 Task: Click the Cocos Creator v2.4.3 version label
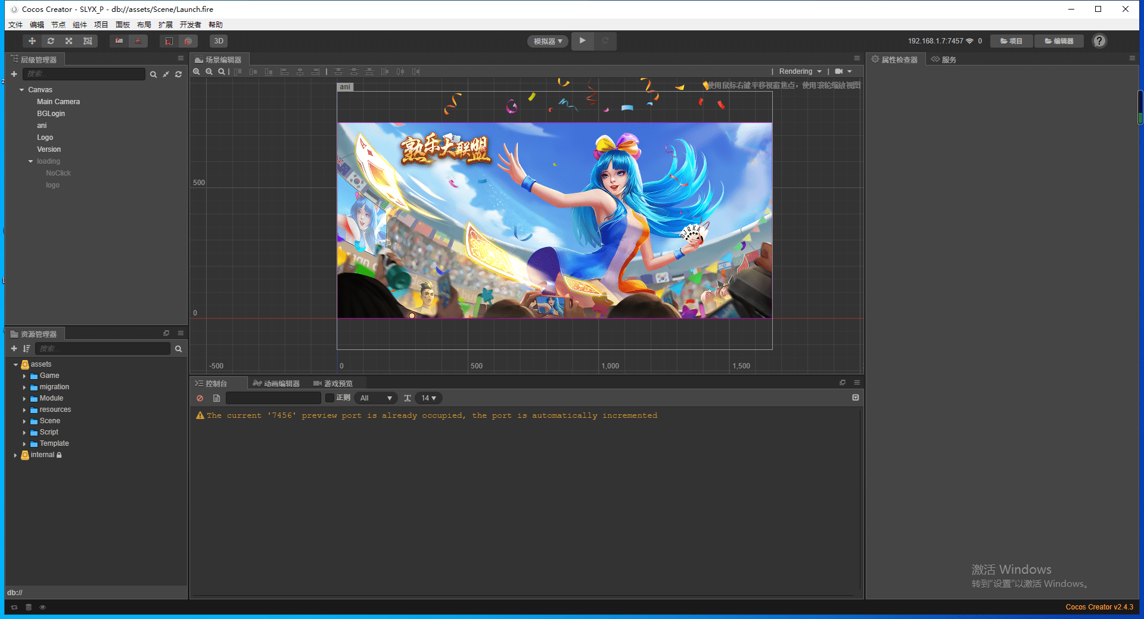click(x=1099, y=607)
